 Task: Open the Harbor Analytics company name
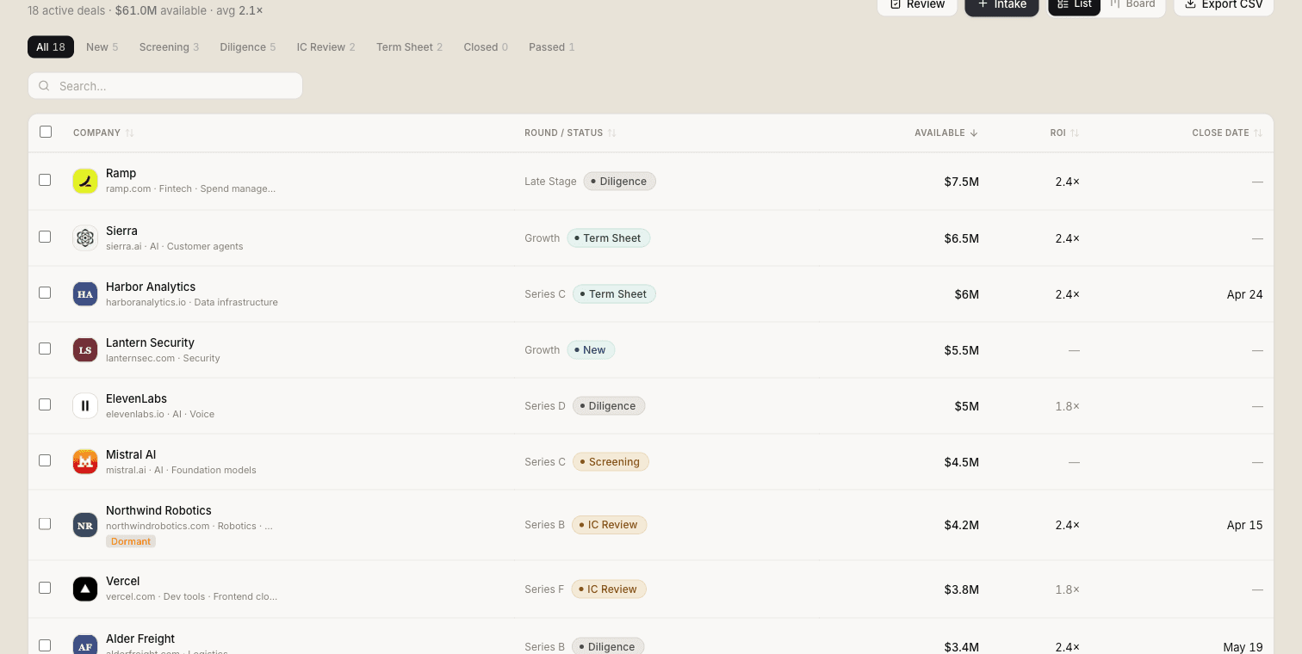tap(151, 287)
